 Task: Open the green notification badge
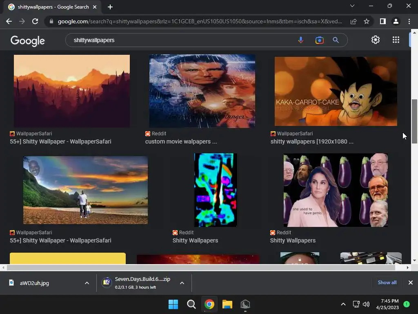click(407, 304)
